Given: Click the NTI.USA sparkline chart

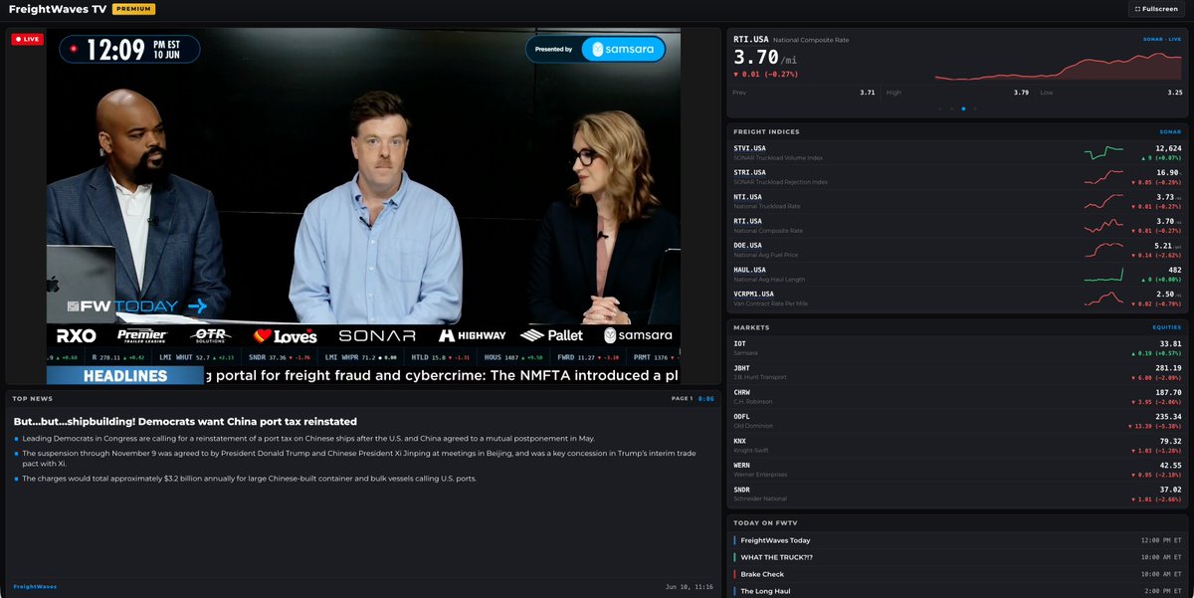Looking at the screenshot, I should (x=1103, y=201).
